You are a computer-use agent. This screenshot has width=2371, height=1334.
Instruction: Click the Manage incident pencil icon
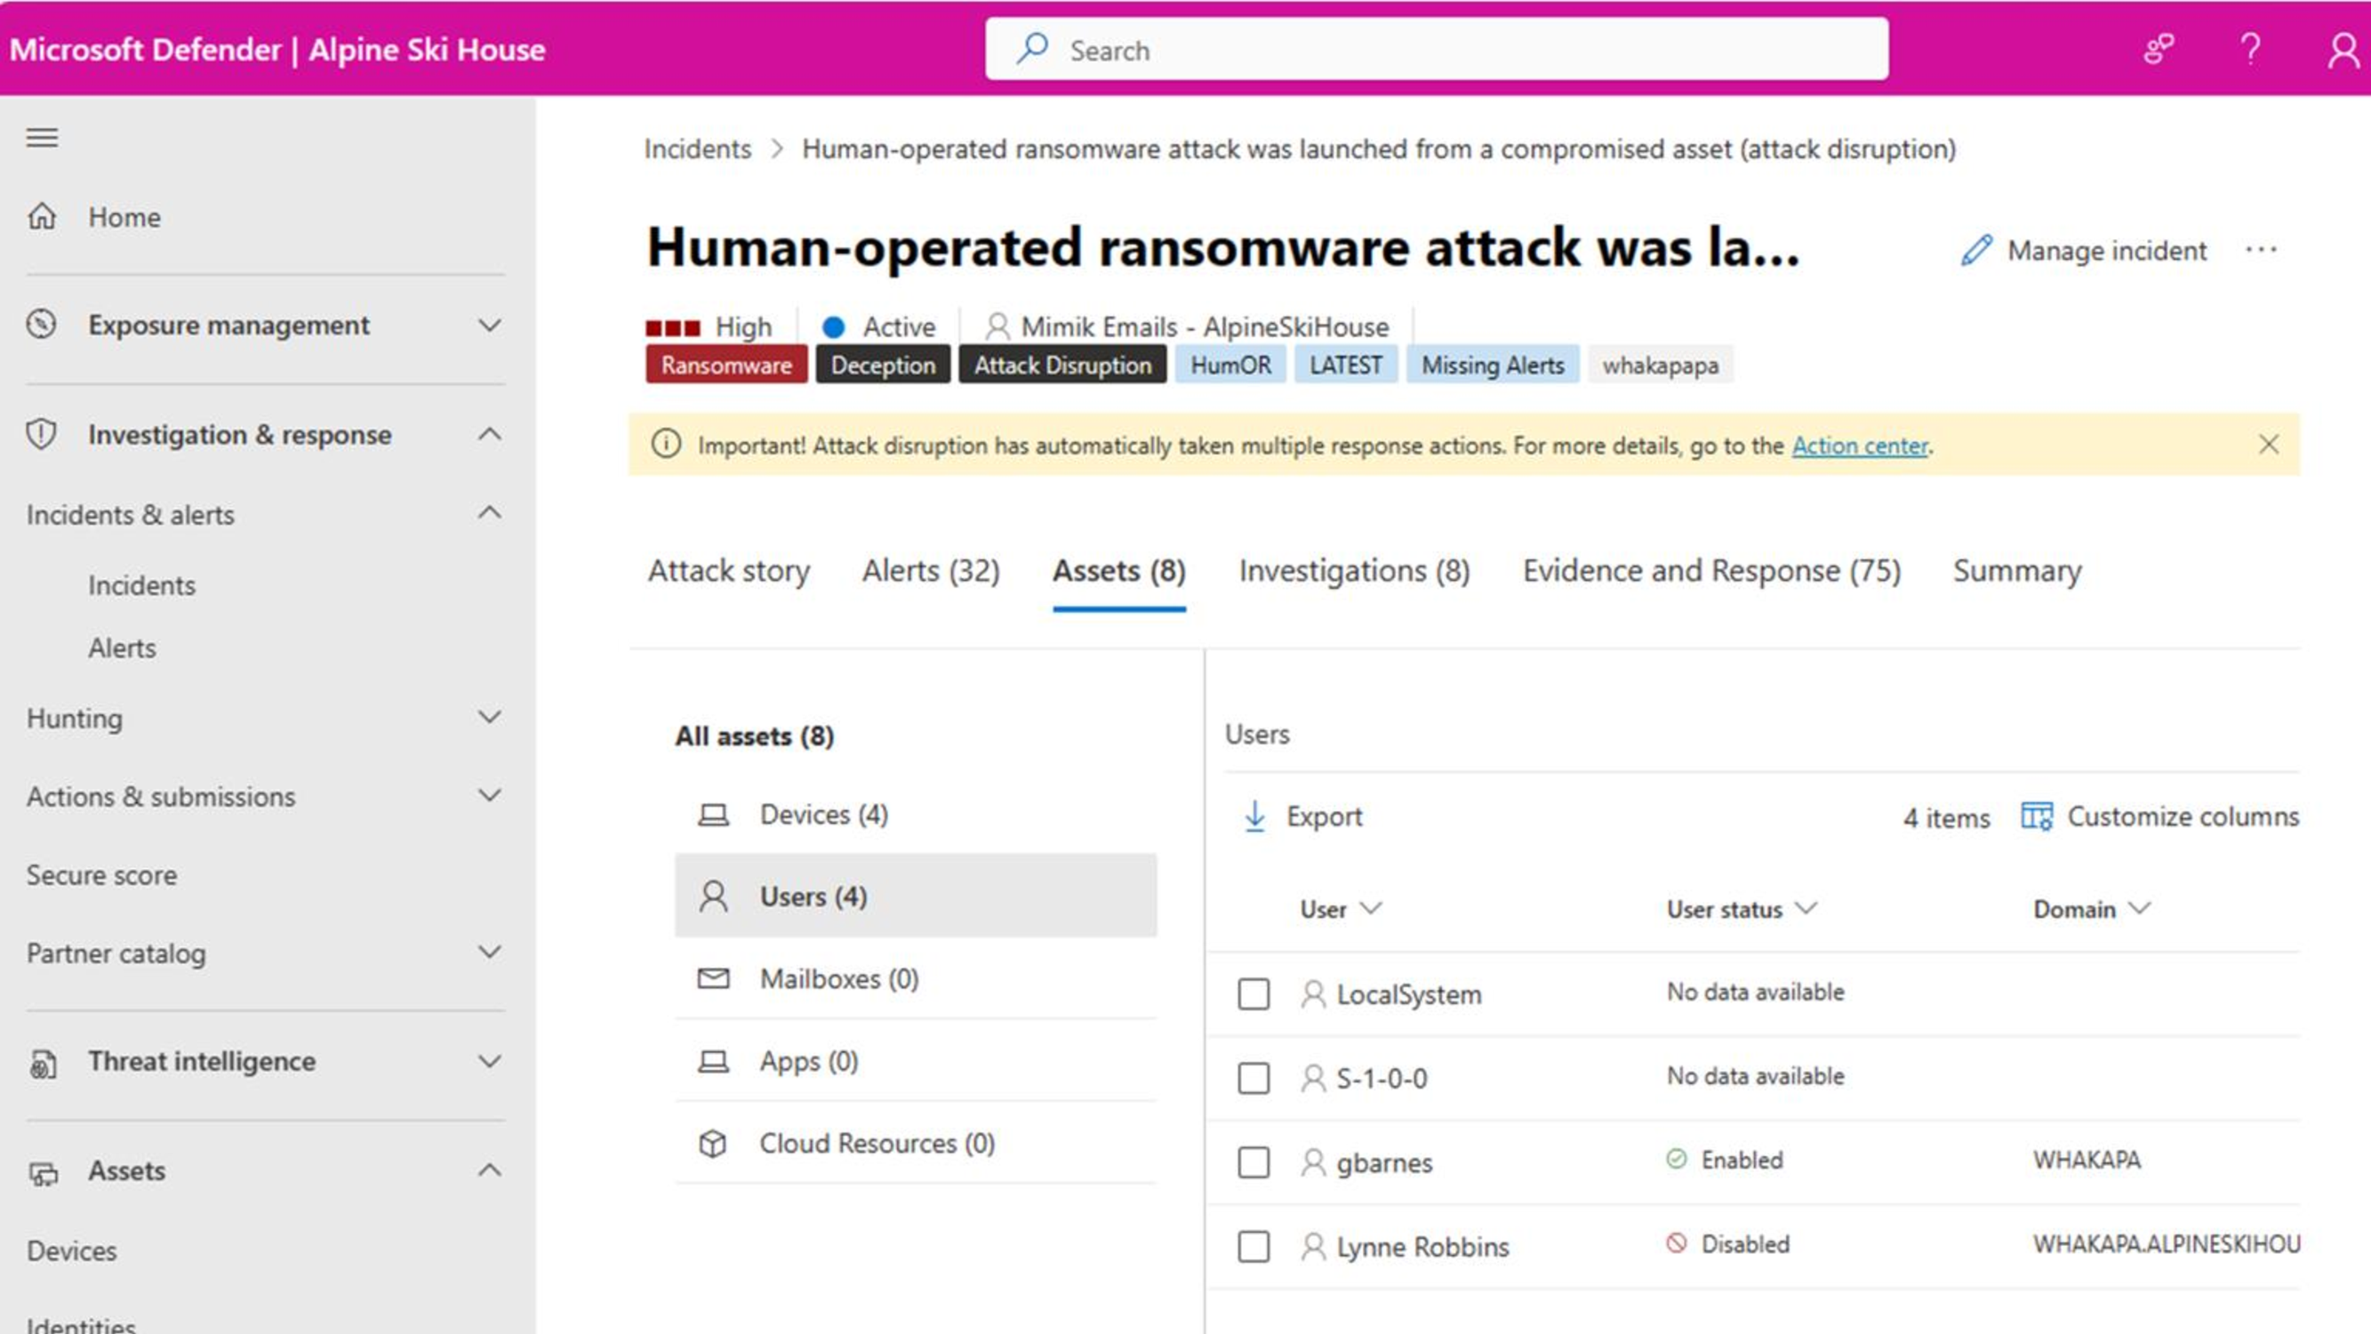(1975, 249)
